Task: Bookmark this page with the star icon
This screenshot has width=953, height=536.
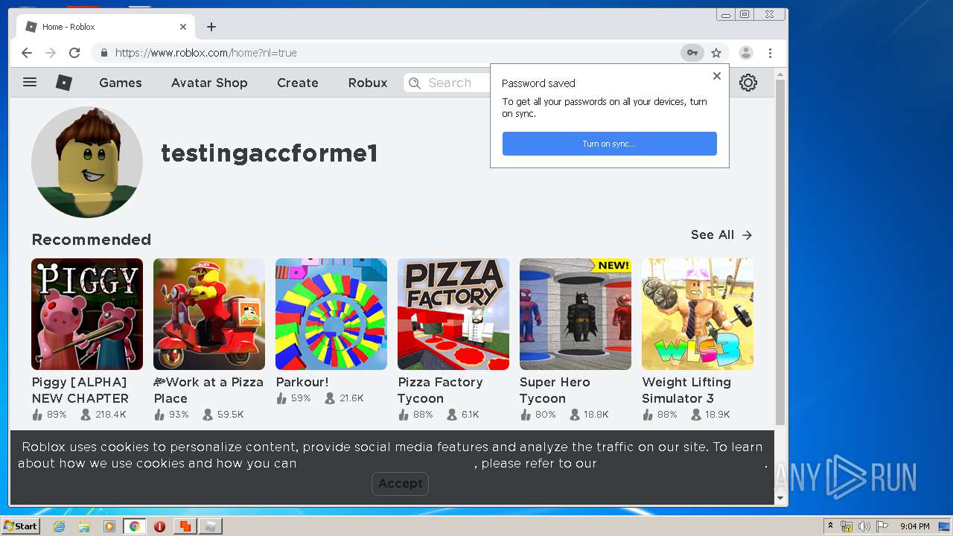Action: click(x=716, y=53)
